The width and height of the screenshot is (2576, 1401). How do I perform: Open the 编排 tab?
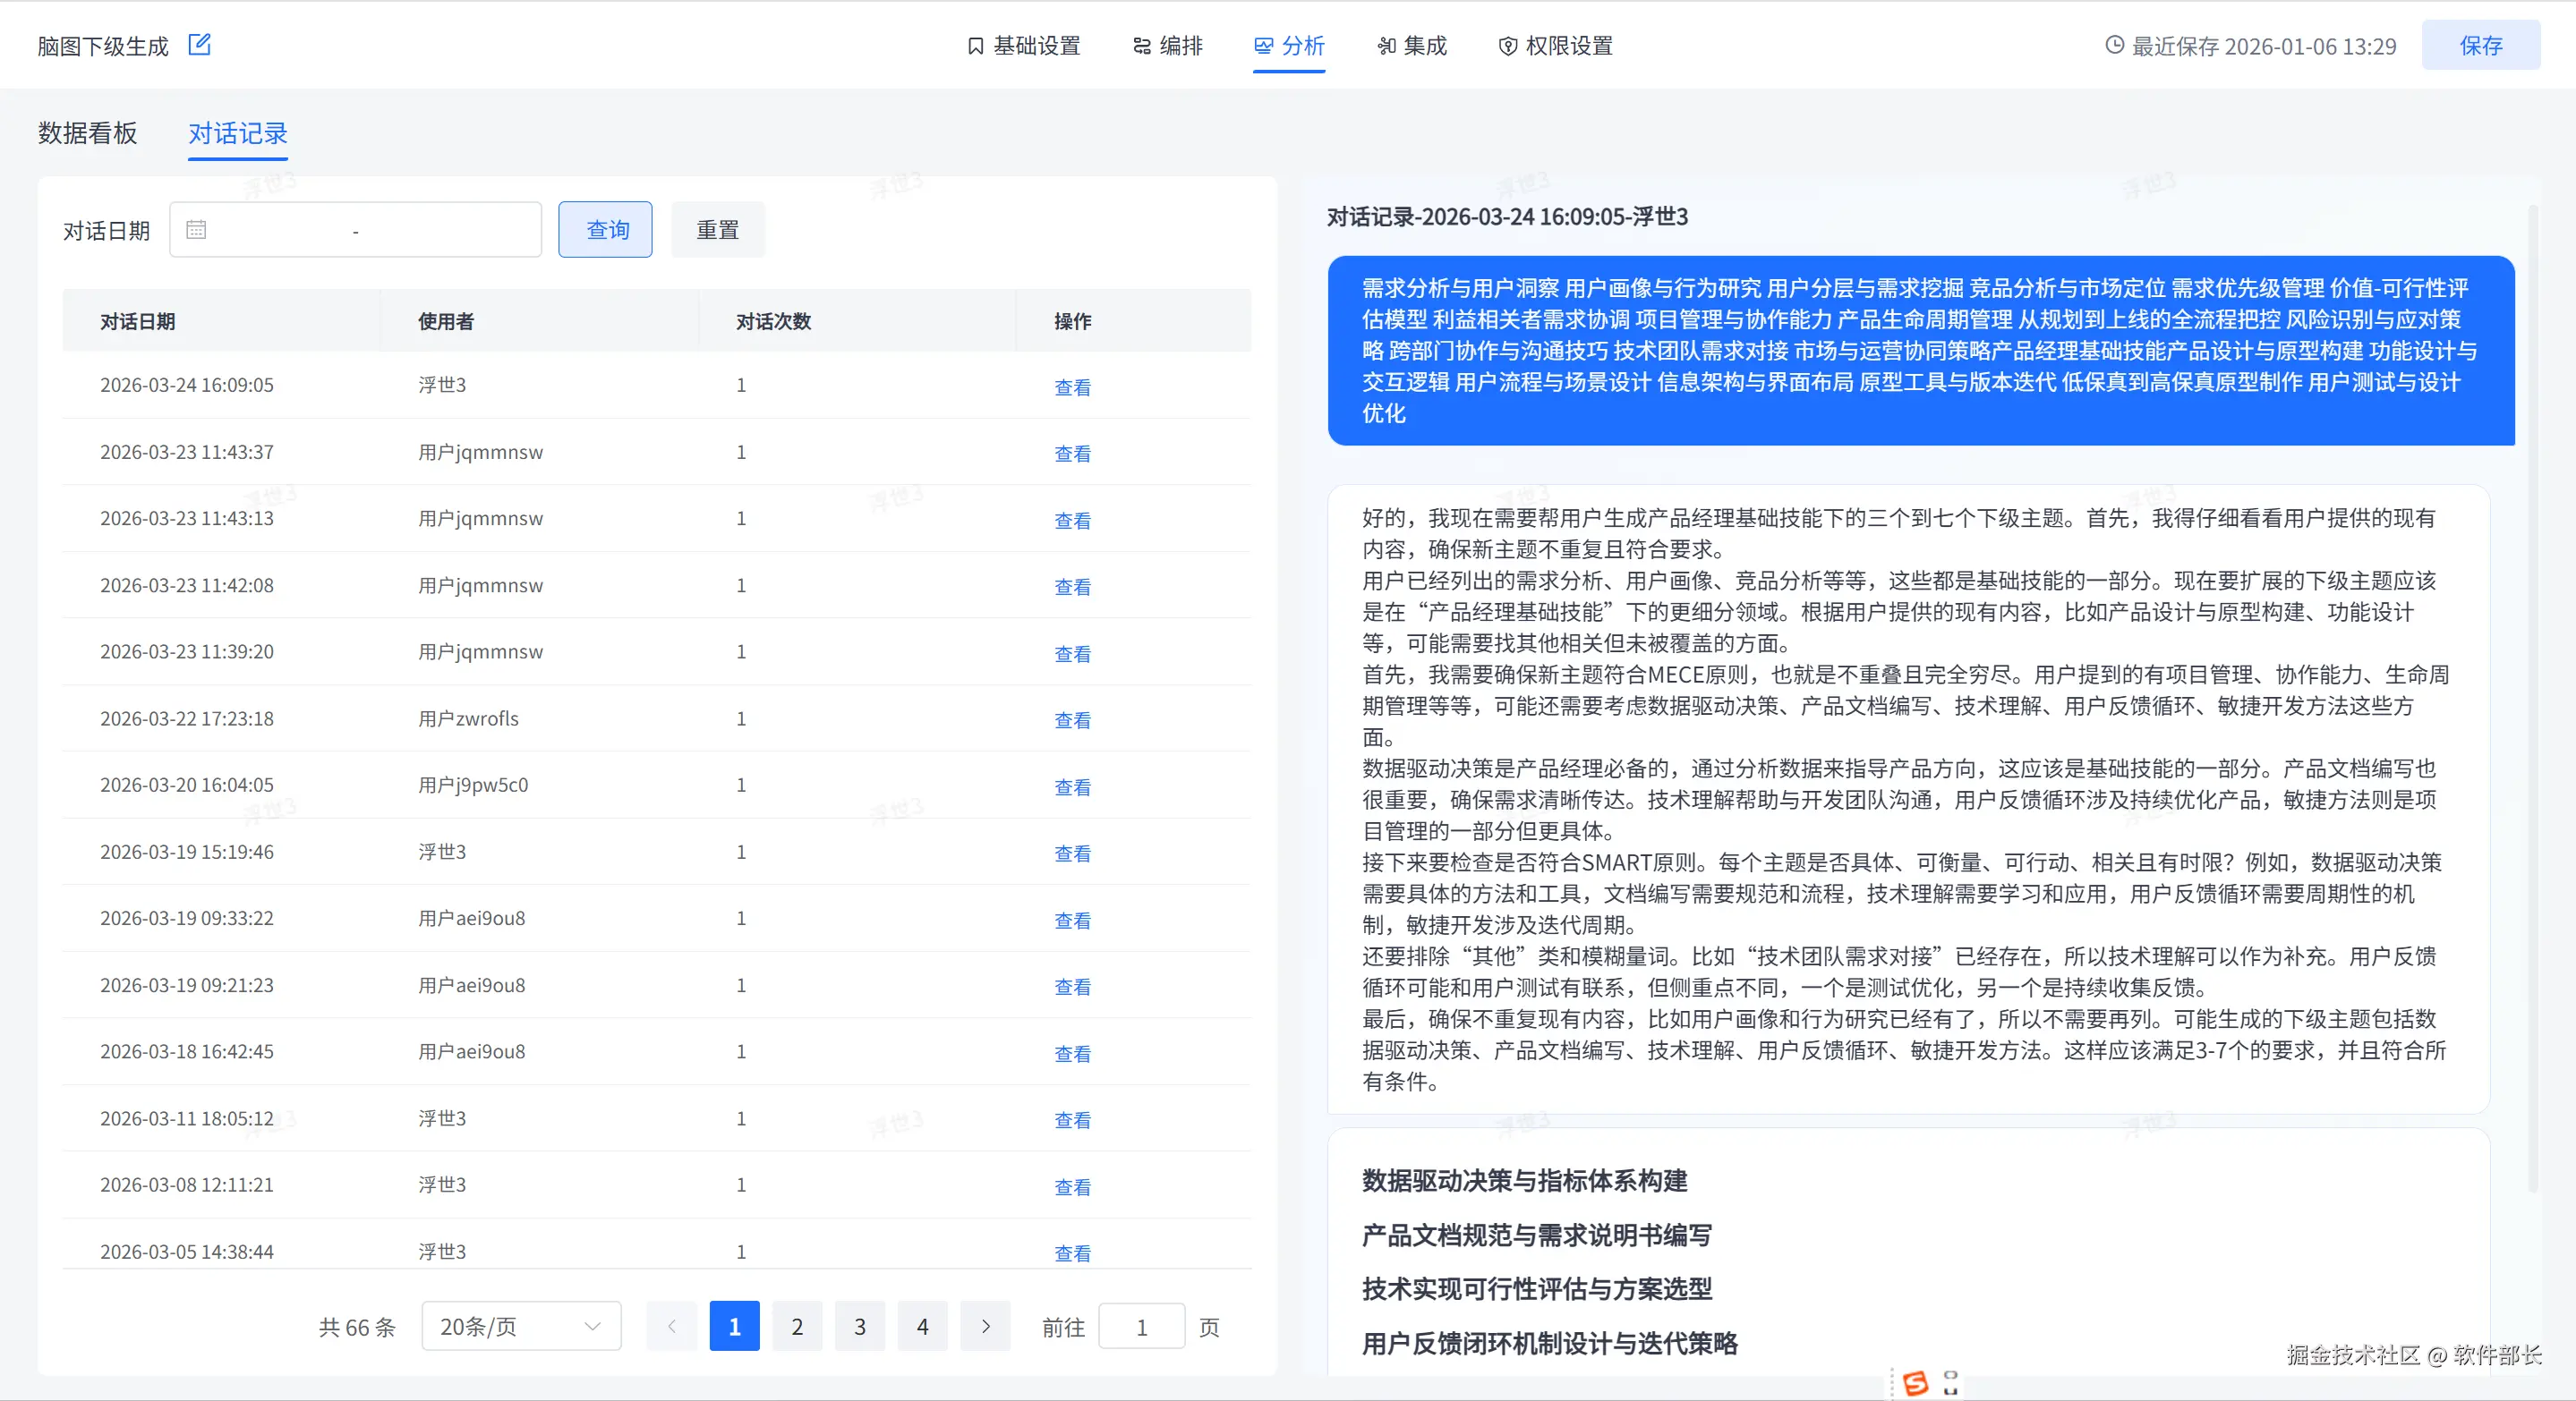click(1167, 46)
